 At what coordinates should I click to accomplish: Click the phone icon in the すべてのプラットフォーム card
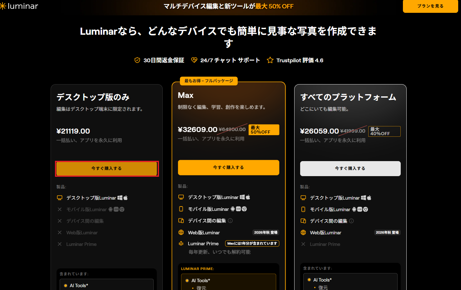click(303, 209)
